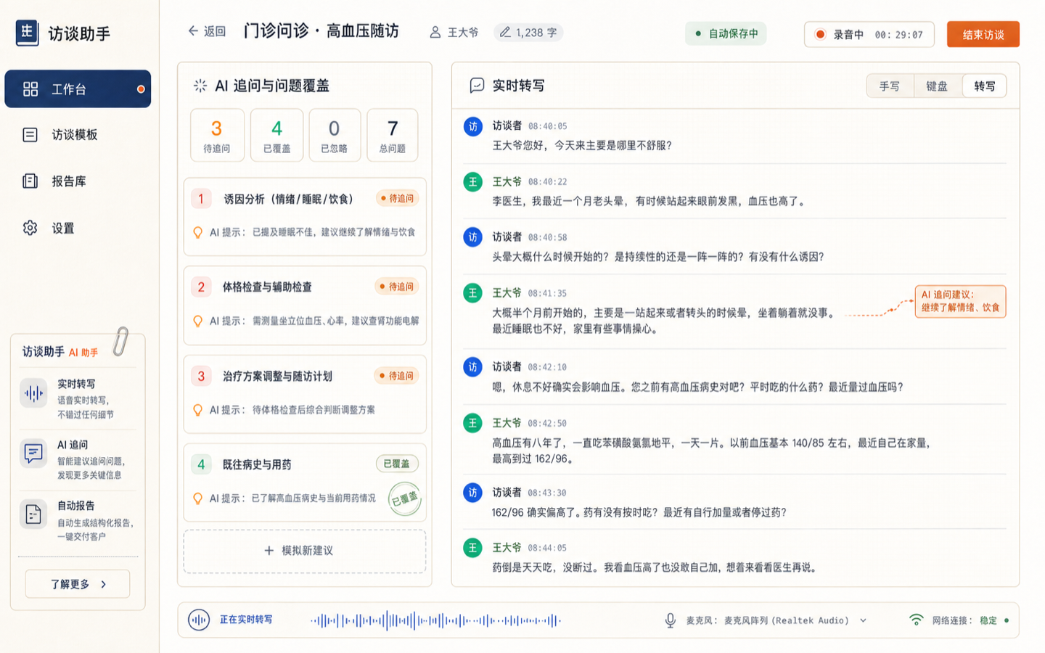Click the 正在实时转写 circular waveform icon
Viewport: 1045px width, 653px height.
click(x=199, y=620)
